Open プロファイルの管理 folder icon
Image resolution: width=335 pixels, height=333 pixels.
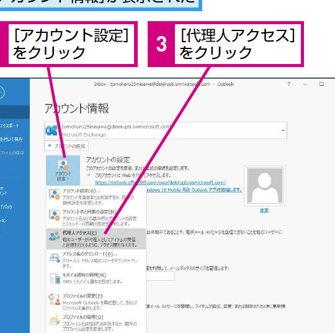[x=55, y=320]
